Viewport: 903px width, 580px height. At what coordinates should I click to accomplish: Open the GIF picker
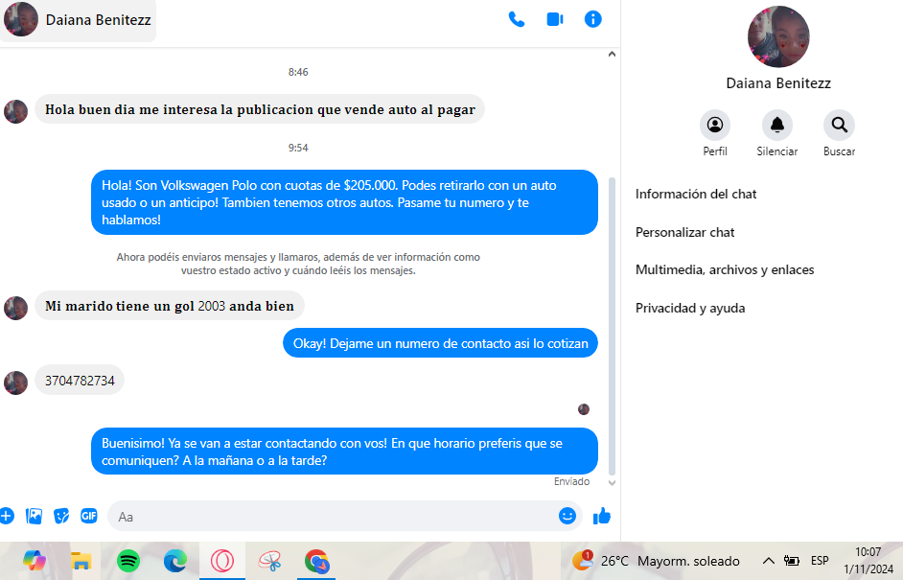pos(89,516)
